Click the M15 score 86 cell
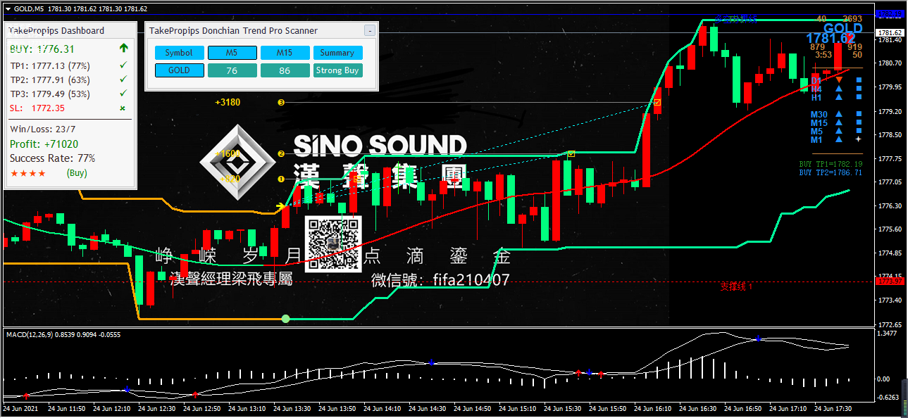The height and width of the screenshot is (418, 908). pos(285,70)
